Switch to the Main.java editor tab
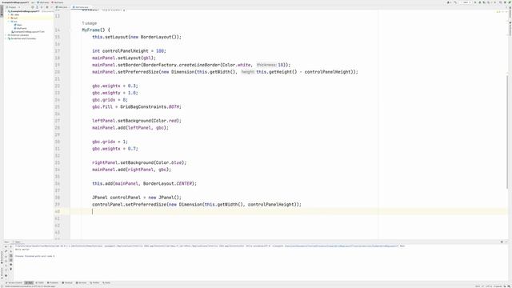This screenshot has height=288, width=512. pyautogui.click(x=62, y=7)
